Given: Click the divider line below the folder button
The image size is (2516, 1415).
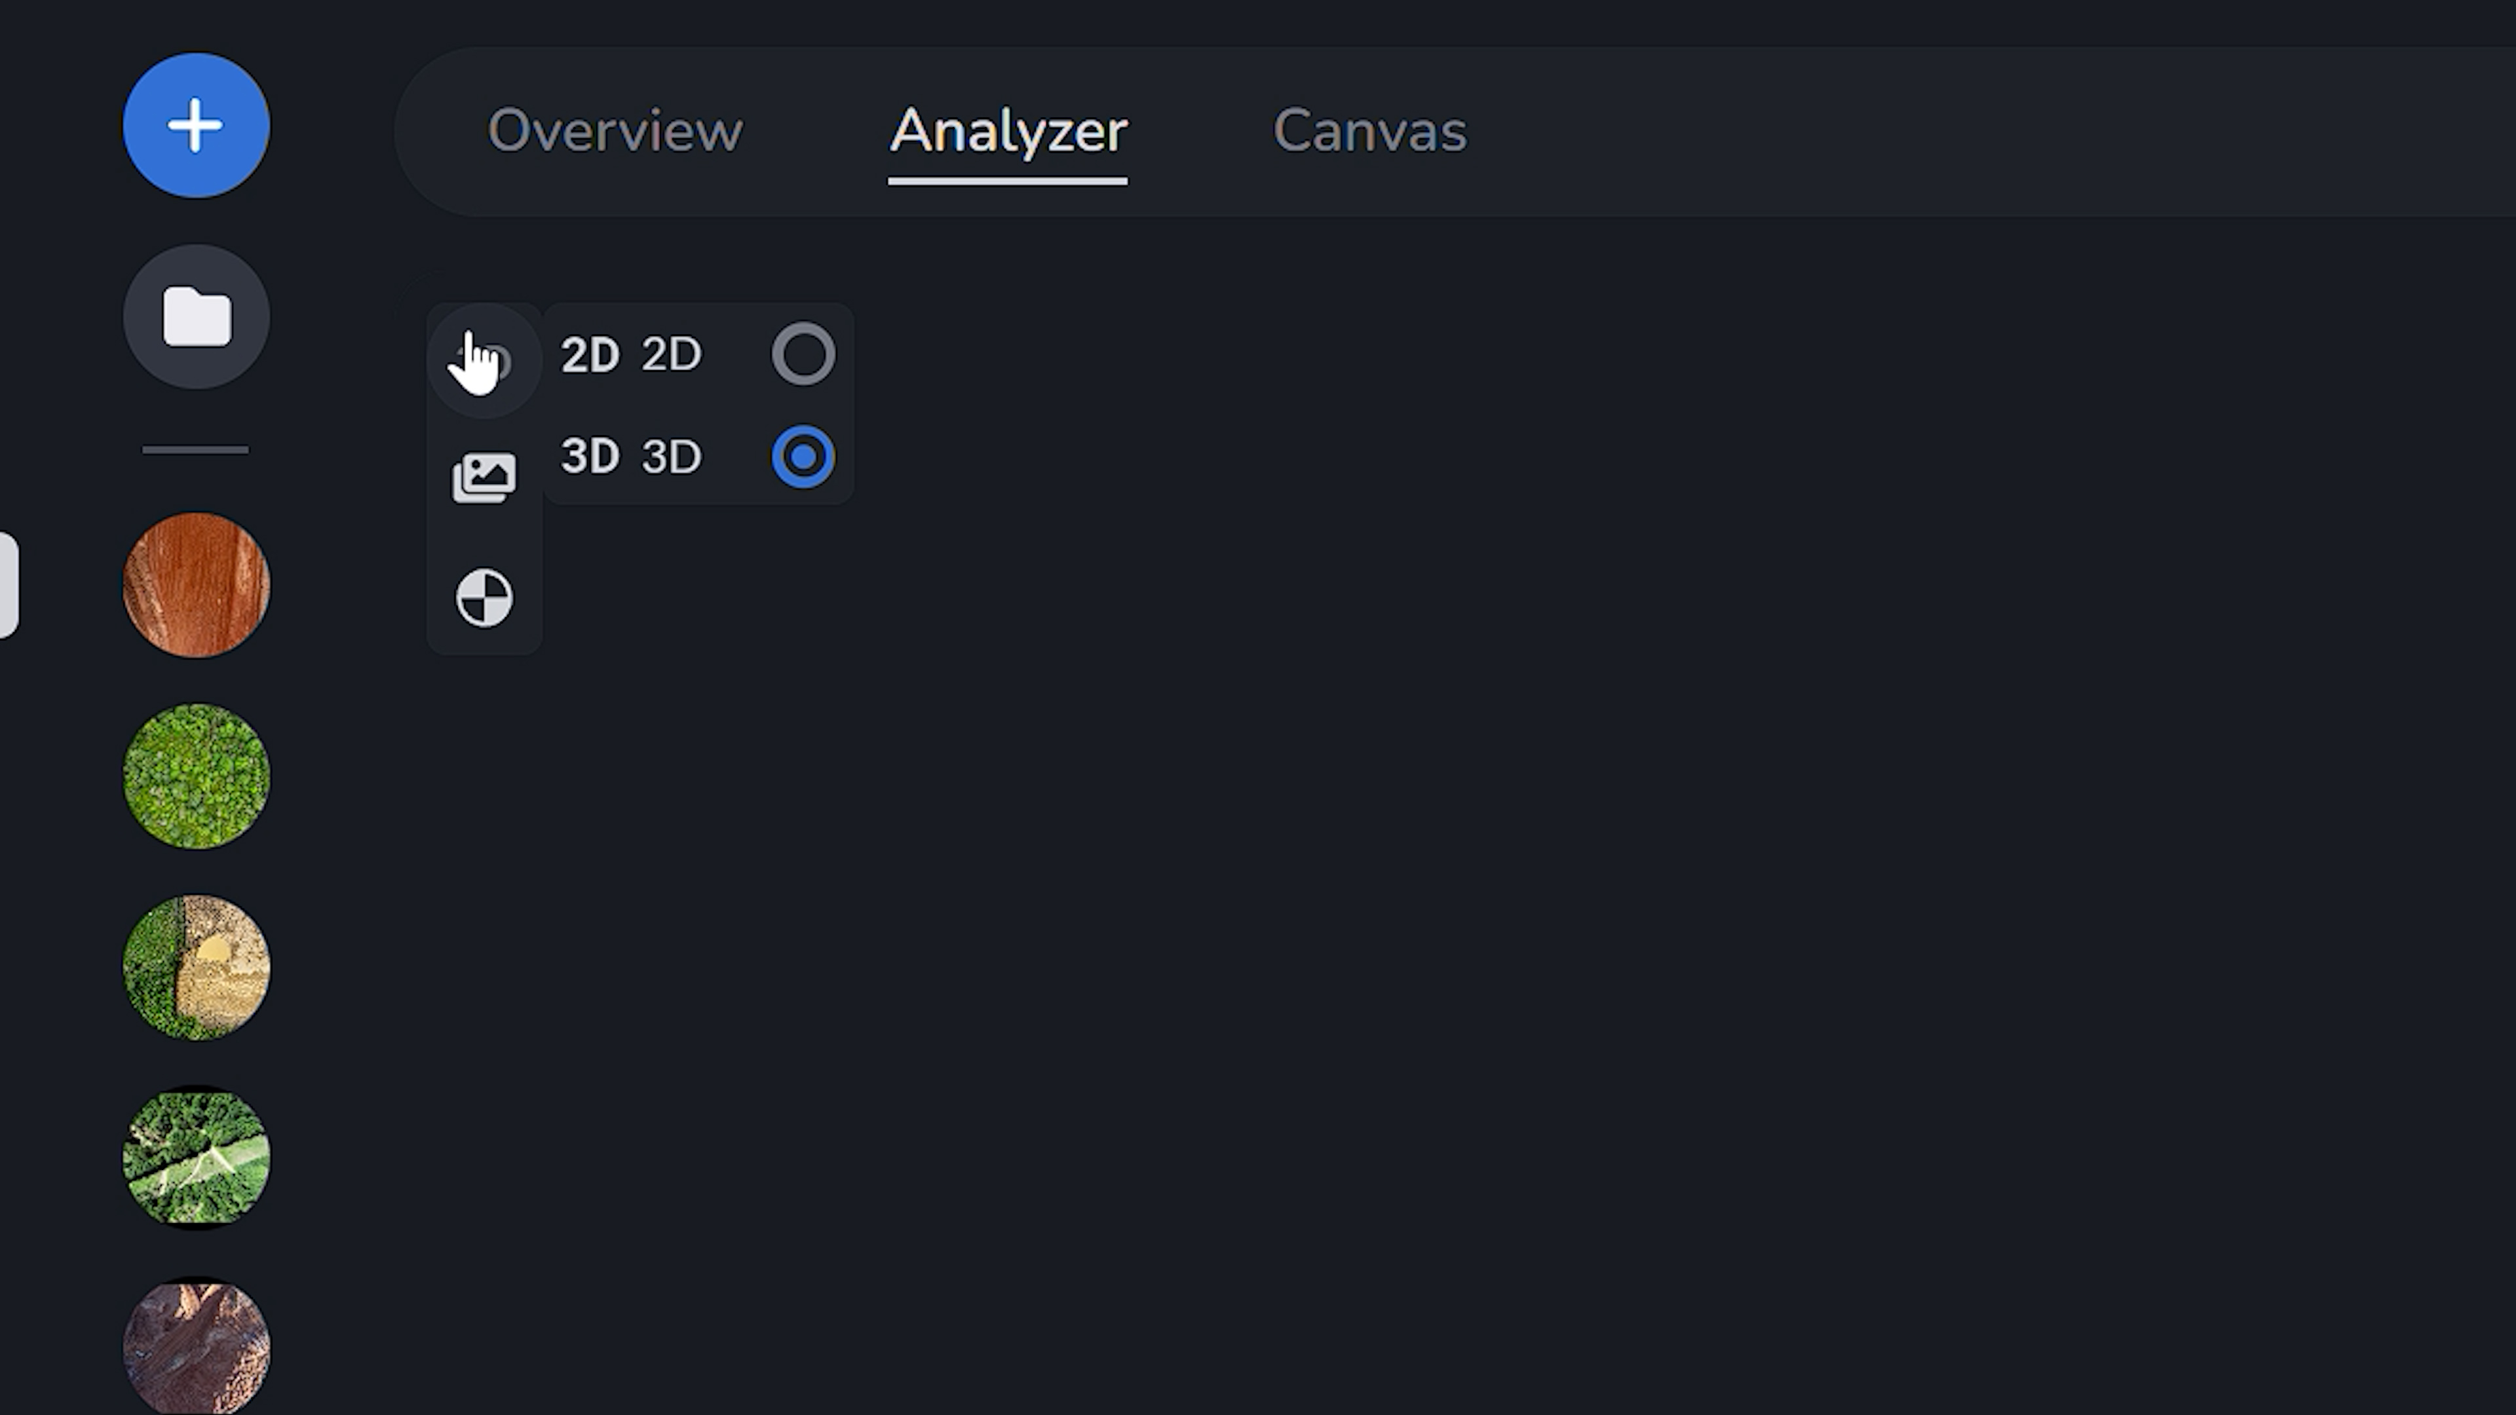Looking at the screenshot, I should 195,449.
